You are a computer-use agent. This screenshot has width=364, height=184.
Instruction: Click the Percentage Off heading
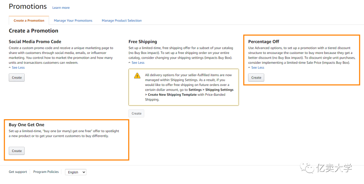point(264,42)
